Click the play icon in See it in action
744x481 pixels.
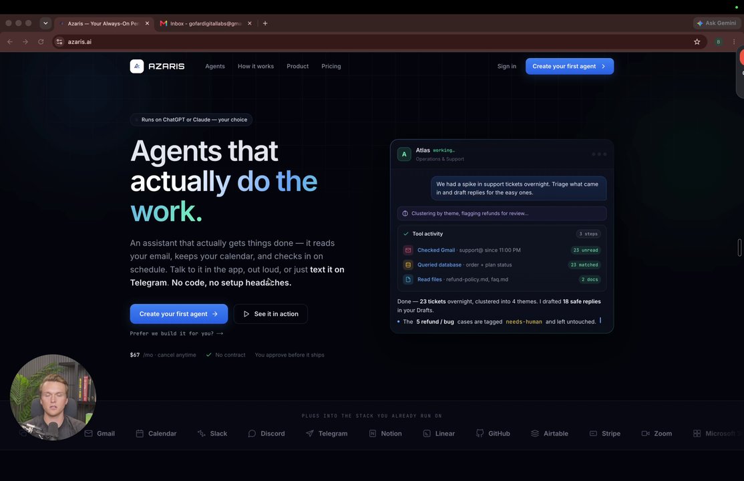[246, 314]
